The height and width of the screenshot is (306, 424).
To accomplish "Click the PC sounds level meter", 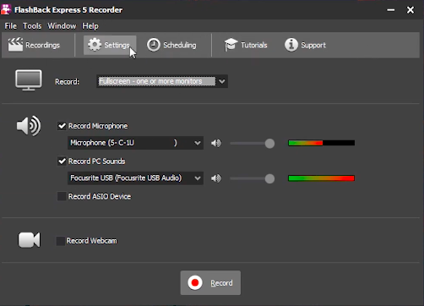I will (321, 178).
